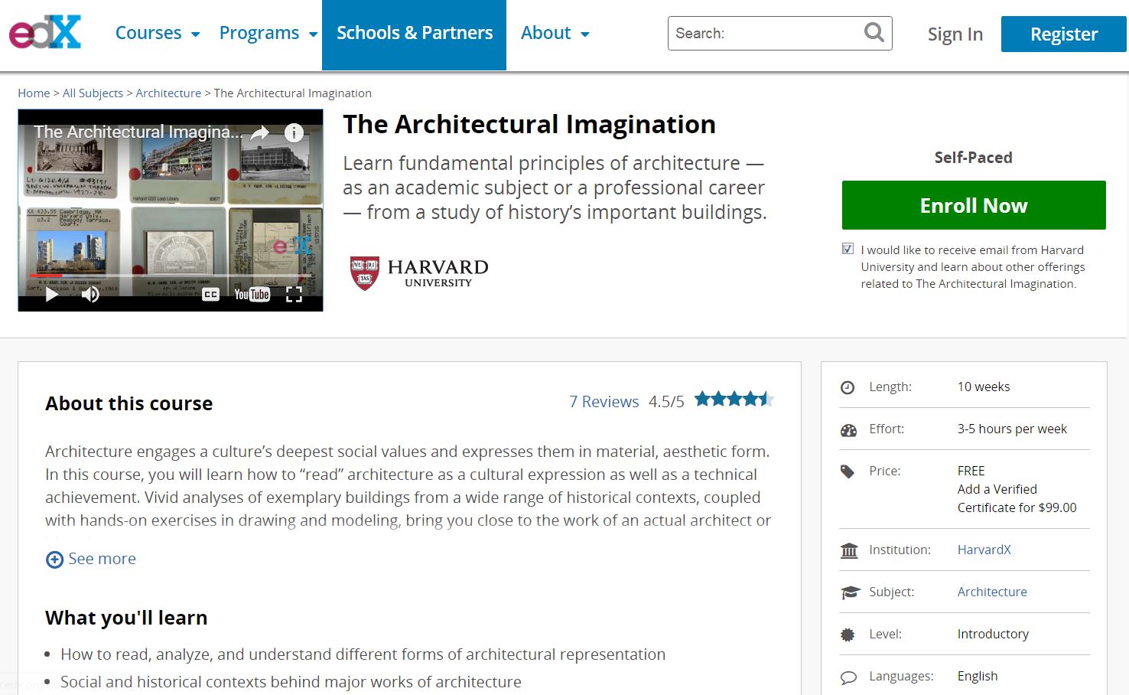Open the Programs dropdown menu

pos(268,33)
